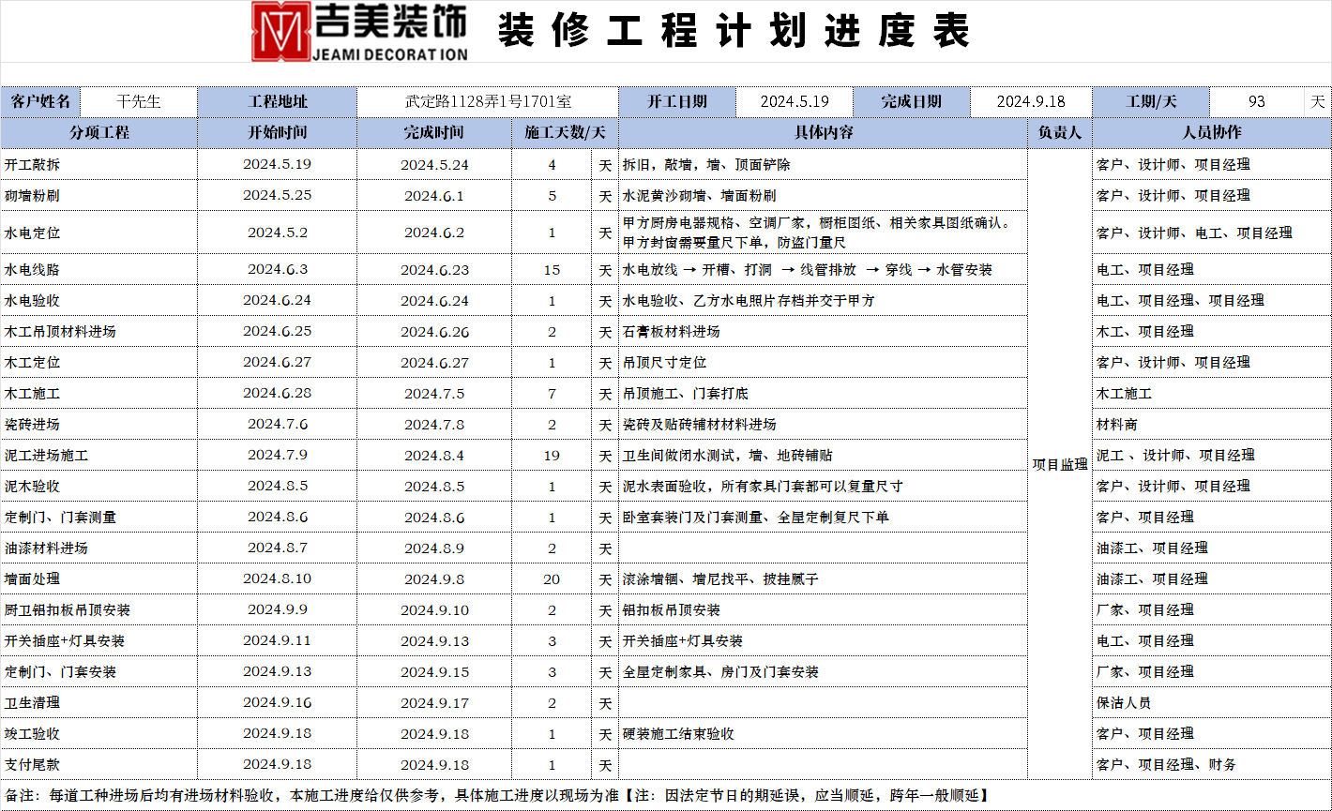This screenshot has width=1332, height=811.
Task: Select the merged 项目监理 cell
Action: click(x=1060, y=464)
